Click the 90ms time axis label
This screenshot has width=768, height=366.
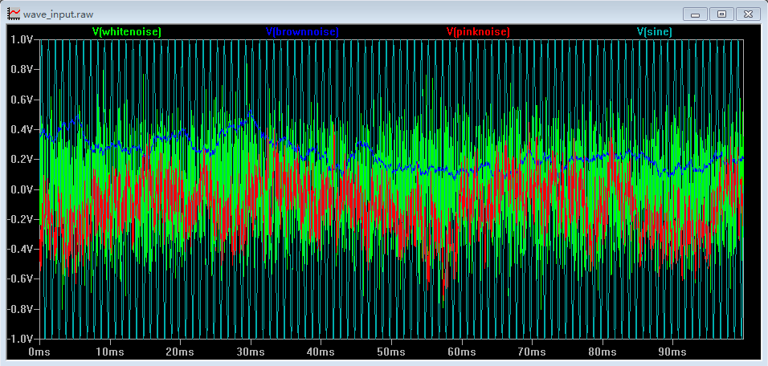point(672,352)
